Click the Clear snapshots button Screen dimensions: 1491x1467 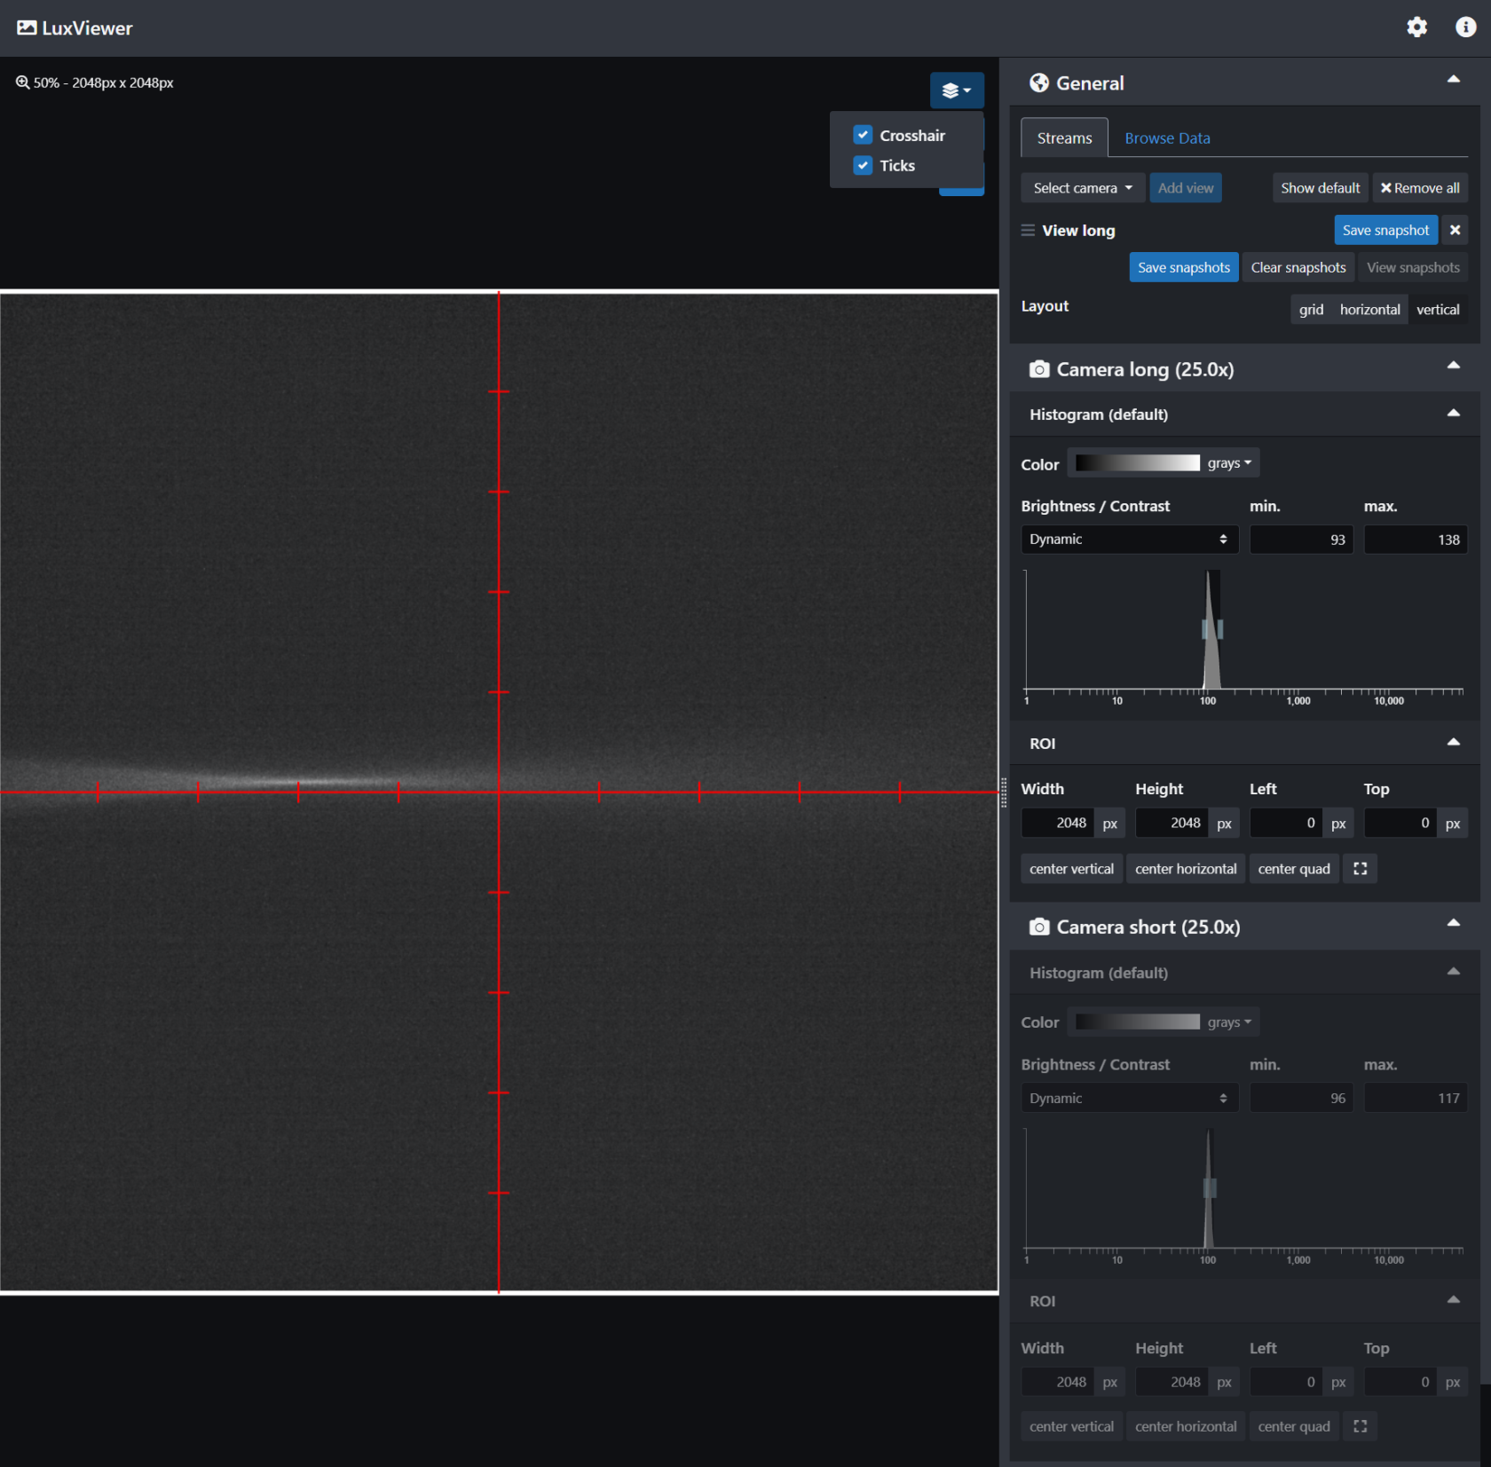coord(1298,267)
